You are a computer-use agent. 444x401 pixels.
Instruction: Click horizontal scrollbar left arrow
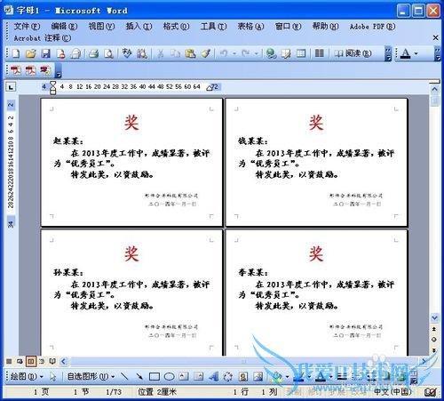pyautogui.click(x=63, y=361)
